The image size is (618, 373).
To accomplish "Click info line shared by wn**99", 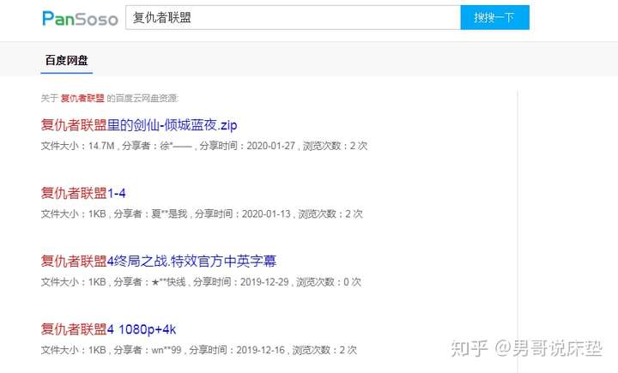I will click(199, 350).
